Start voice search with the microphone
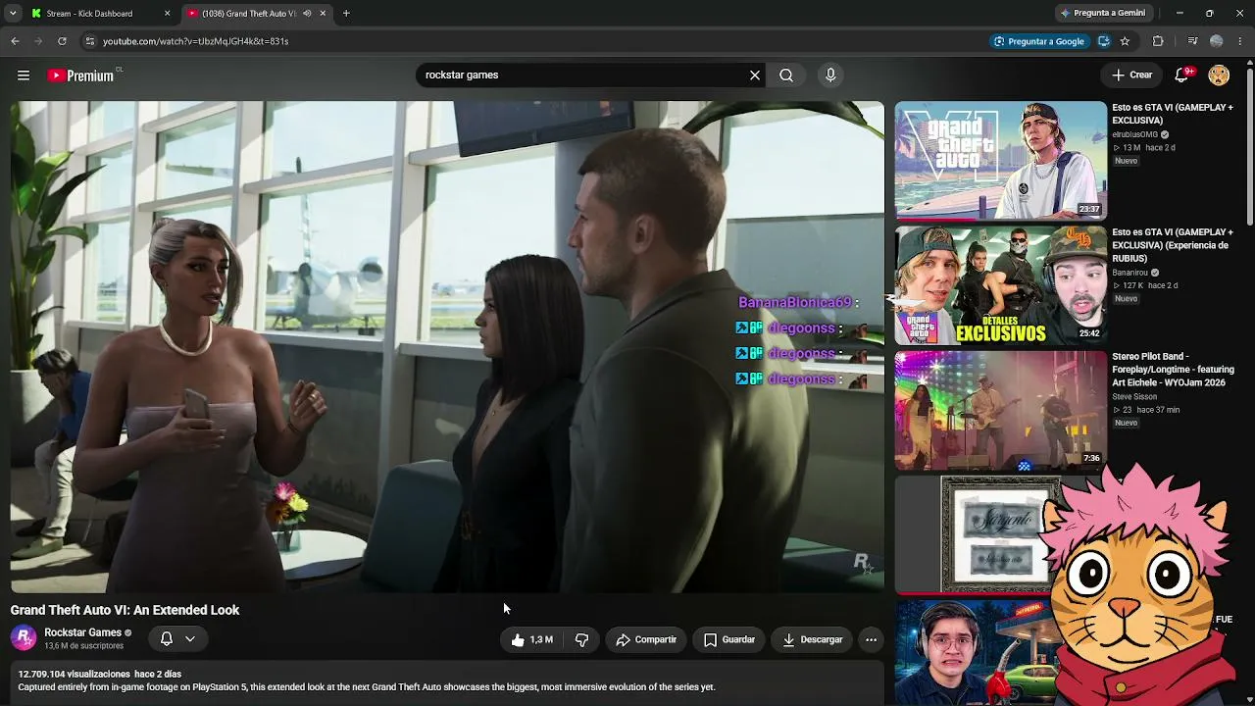The height and width of the screenshot is (706, 1255). click(830, 76)
